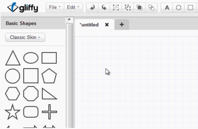
Task: Collapse the Basic Shapes panel header
Action: 33,24
